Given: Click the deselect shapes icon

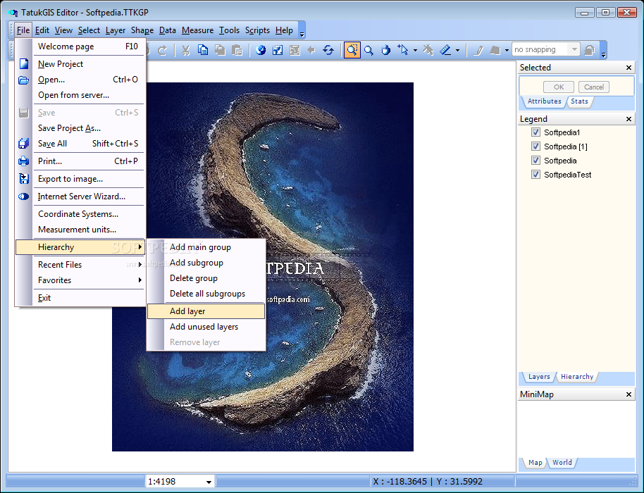Looking at the screenshot, I should pos(428,50).
